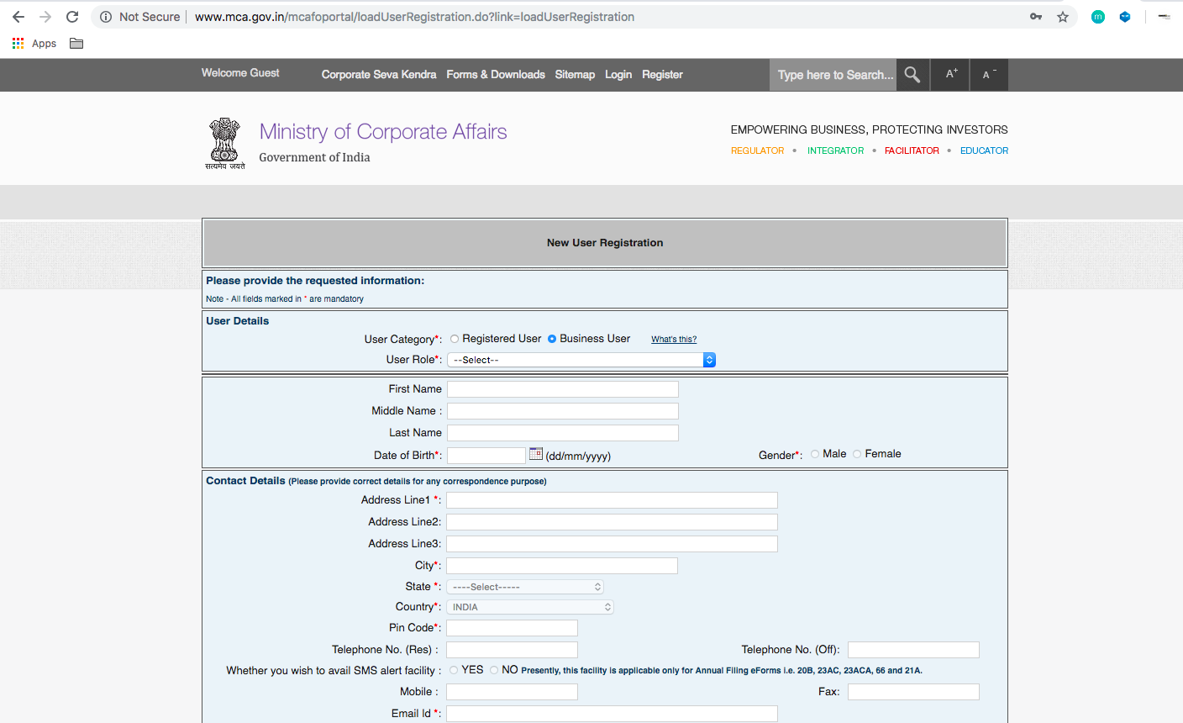Open the Date of Birth calendar picker
Screen dimensions: 1183x723
coord(536,454)
